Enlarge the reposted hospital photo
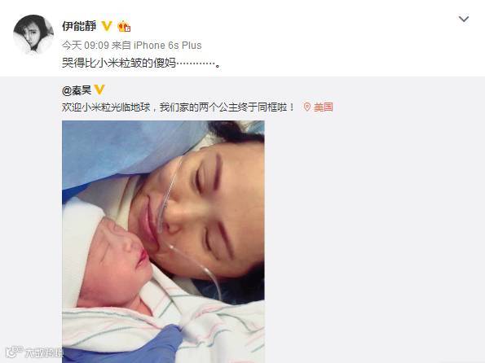485x363 pixels. point(163,242)
